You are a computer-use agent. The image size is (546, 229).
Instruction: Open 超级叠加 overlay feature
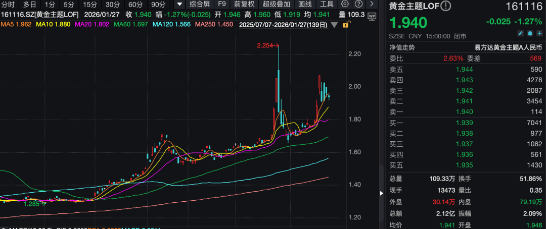(x=276, y=4)
